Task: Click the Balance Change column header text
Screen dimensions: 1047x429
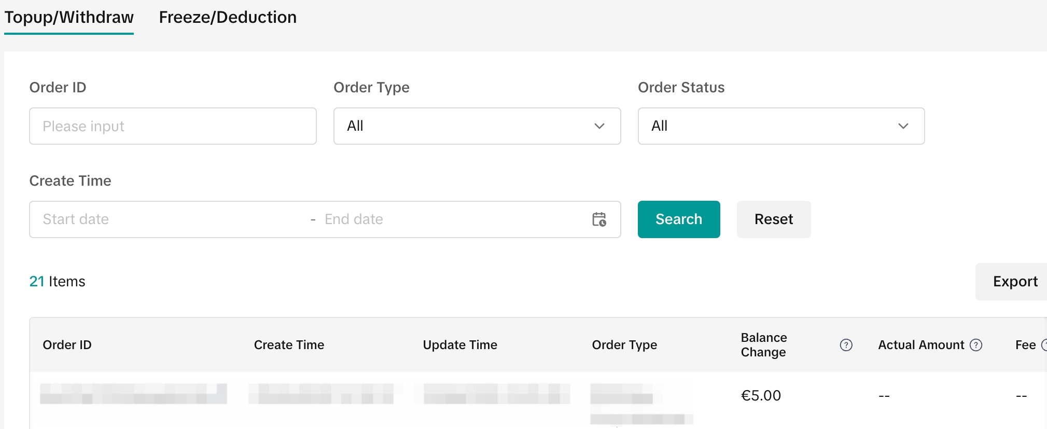Action: [764, 345]
